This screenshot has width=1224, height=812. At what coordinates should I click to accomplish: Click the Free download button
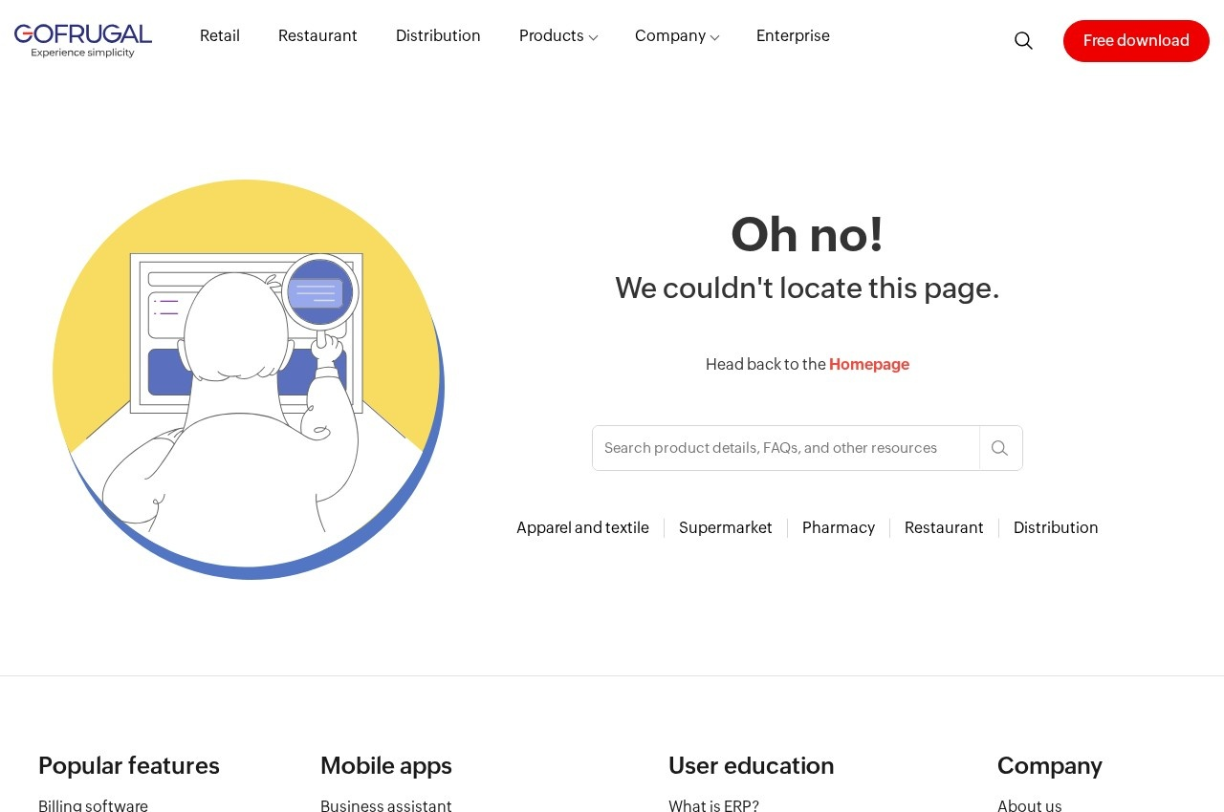[x=1136, y=41]
